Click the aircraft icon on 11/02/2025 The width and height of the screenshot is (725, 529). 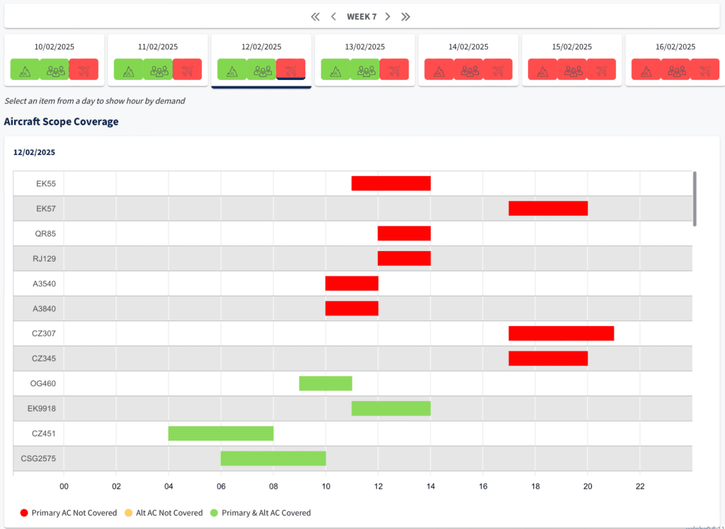(x=187, y=69)
